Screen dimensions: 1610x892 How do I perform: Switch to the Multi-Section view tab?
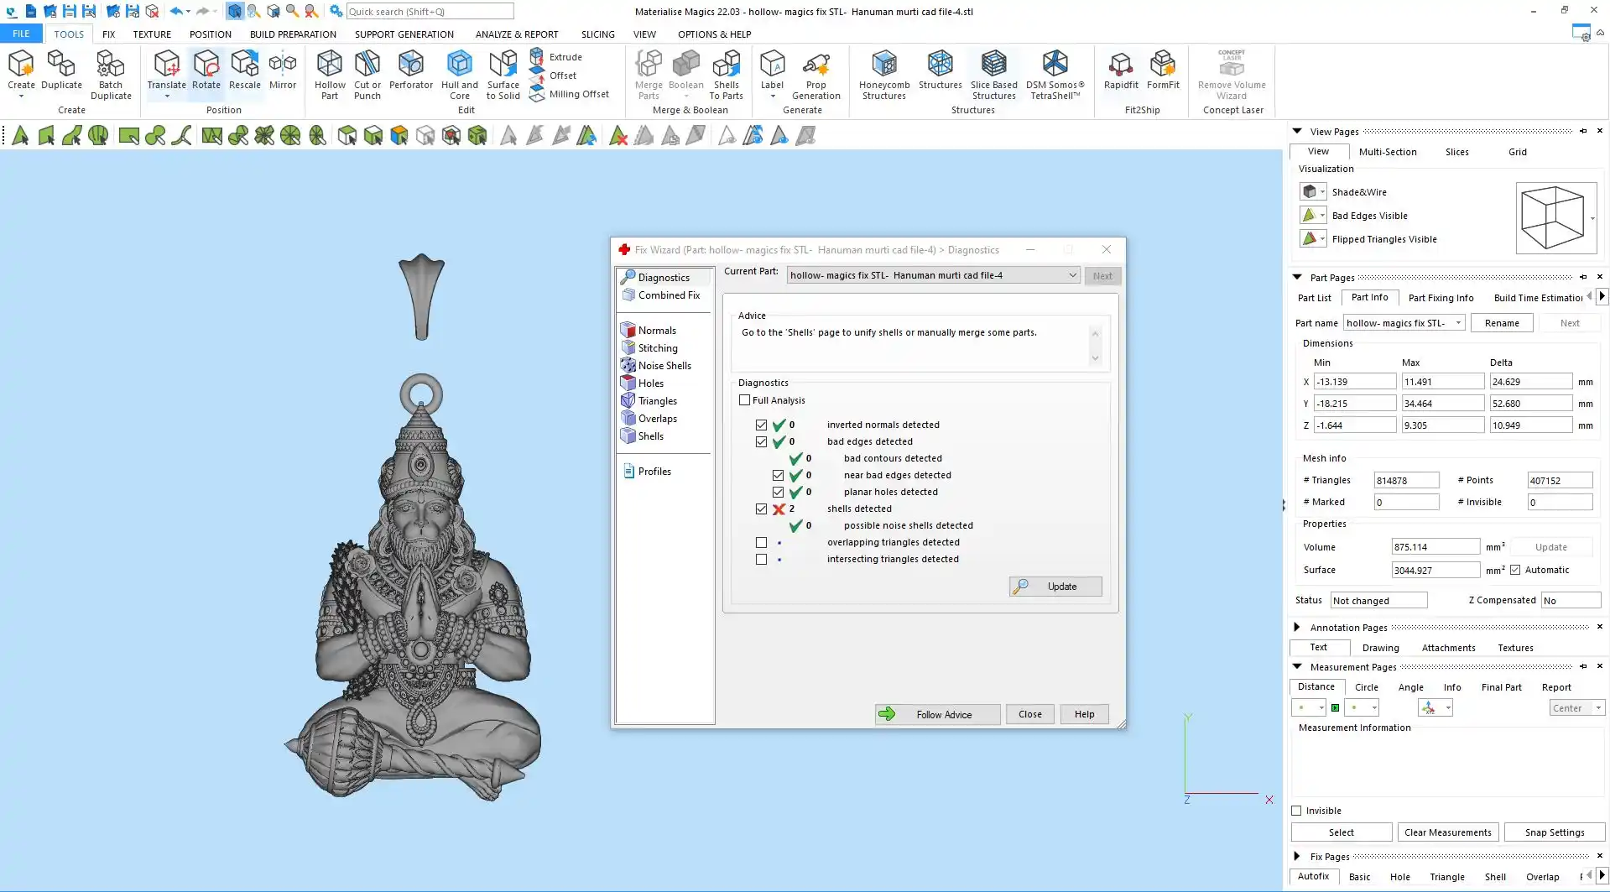tap(1387, 152)
